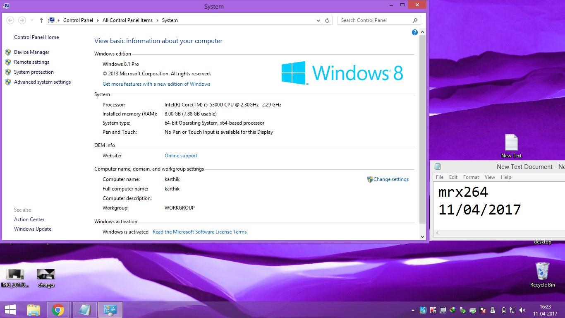Image resolution: width=565 pixels, height=318 pixels.
Task: Open Help menu in Notepad
Action: pyautogui.click(x=506, y=177)
